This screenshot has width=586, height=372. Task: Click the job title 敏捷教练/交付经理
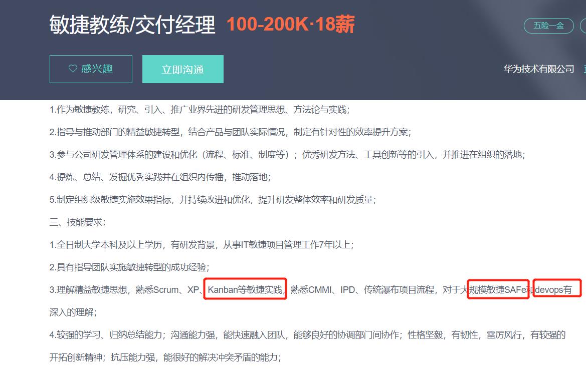[x=132, y=24]
